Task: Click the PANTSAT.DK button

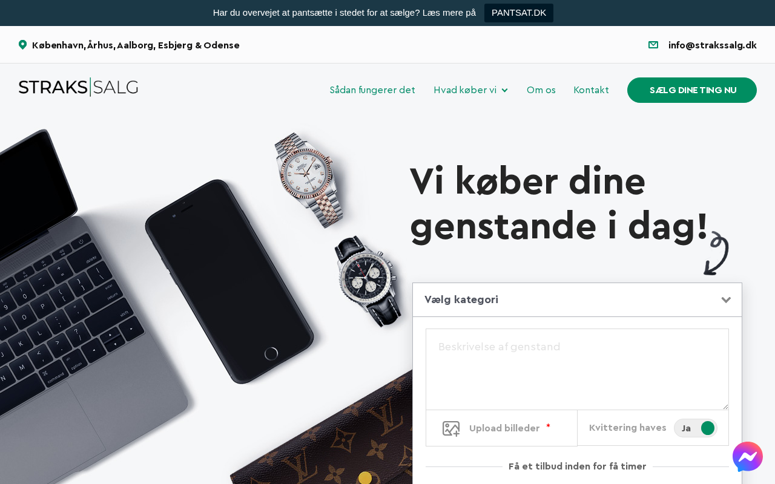Action: click(x=519, y=13)
